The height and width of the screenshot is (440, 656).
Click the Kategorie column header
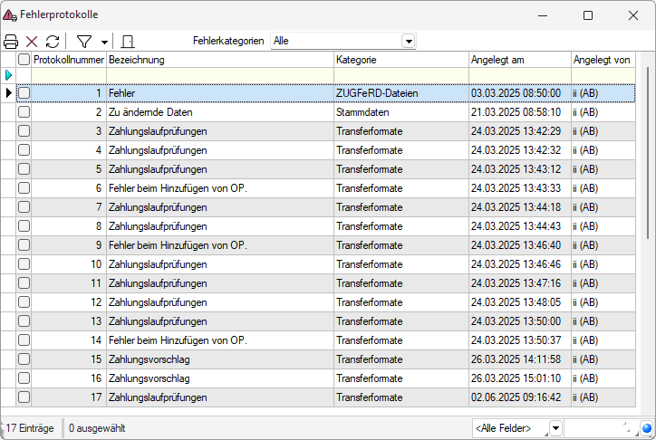(x=400, y=59)
